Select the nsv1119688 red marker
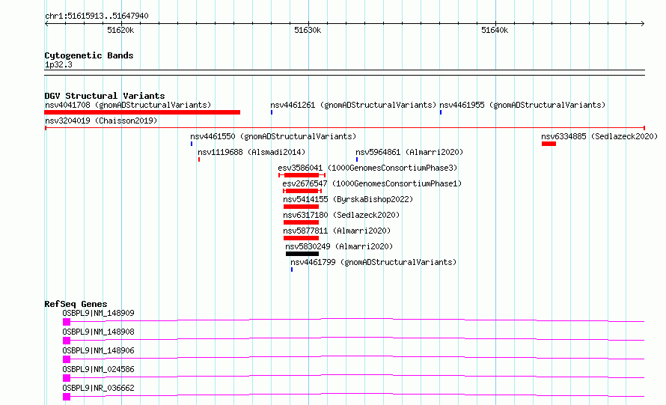 (x=199, y=159)
